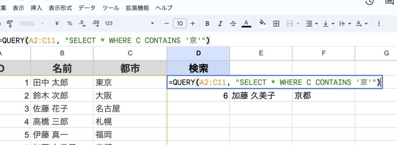Select column D header
This screenshot has width=397, height=145.
[x=198, y=53]
